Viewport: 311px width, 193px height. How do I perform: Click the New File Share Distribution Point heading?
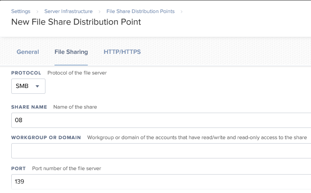[76, 22]
